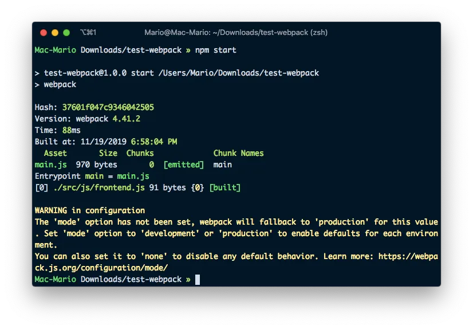Click the 'npm start' command text
This screenshot has width=473, height=329.
215,50
